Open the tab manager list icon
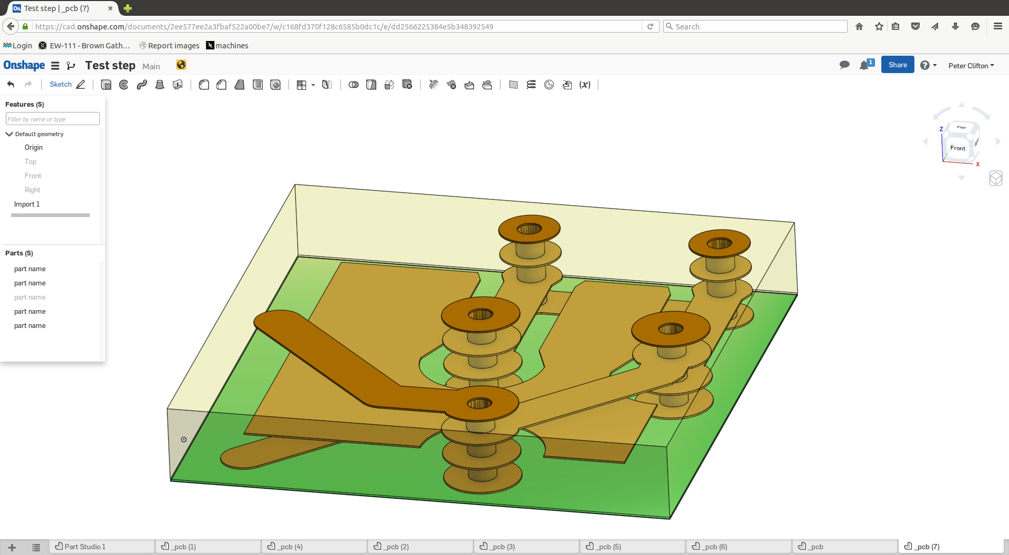Screen dimensions: 1009x555 tap(36, 547)
